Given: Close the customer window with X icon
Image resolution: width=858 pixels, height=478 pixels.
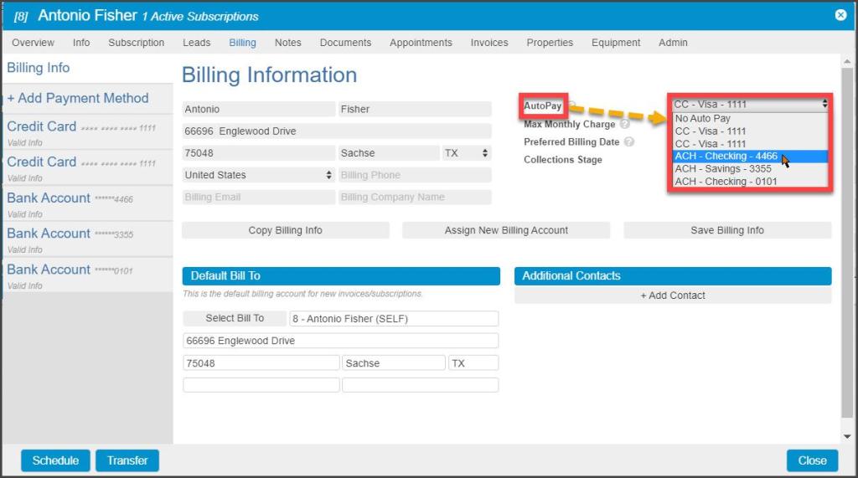Looking at the screenshot, I should pos(840,15).
